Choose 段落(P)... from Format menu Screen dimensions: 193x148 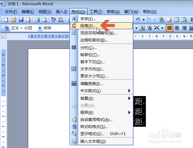point(101,26)
